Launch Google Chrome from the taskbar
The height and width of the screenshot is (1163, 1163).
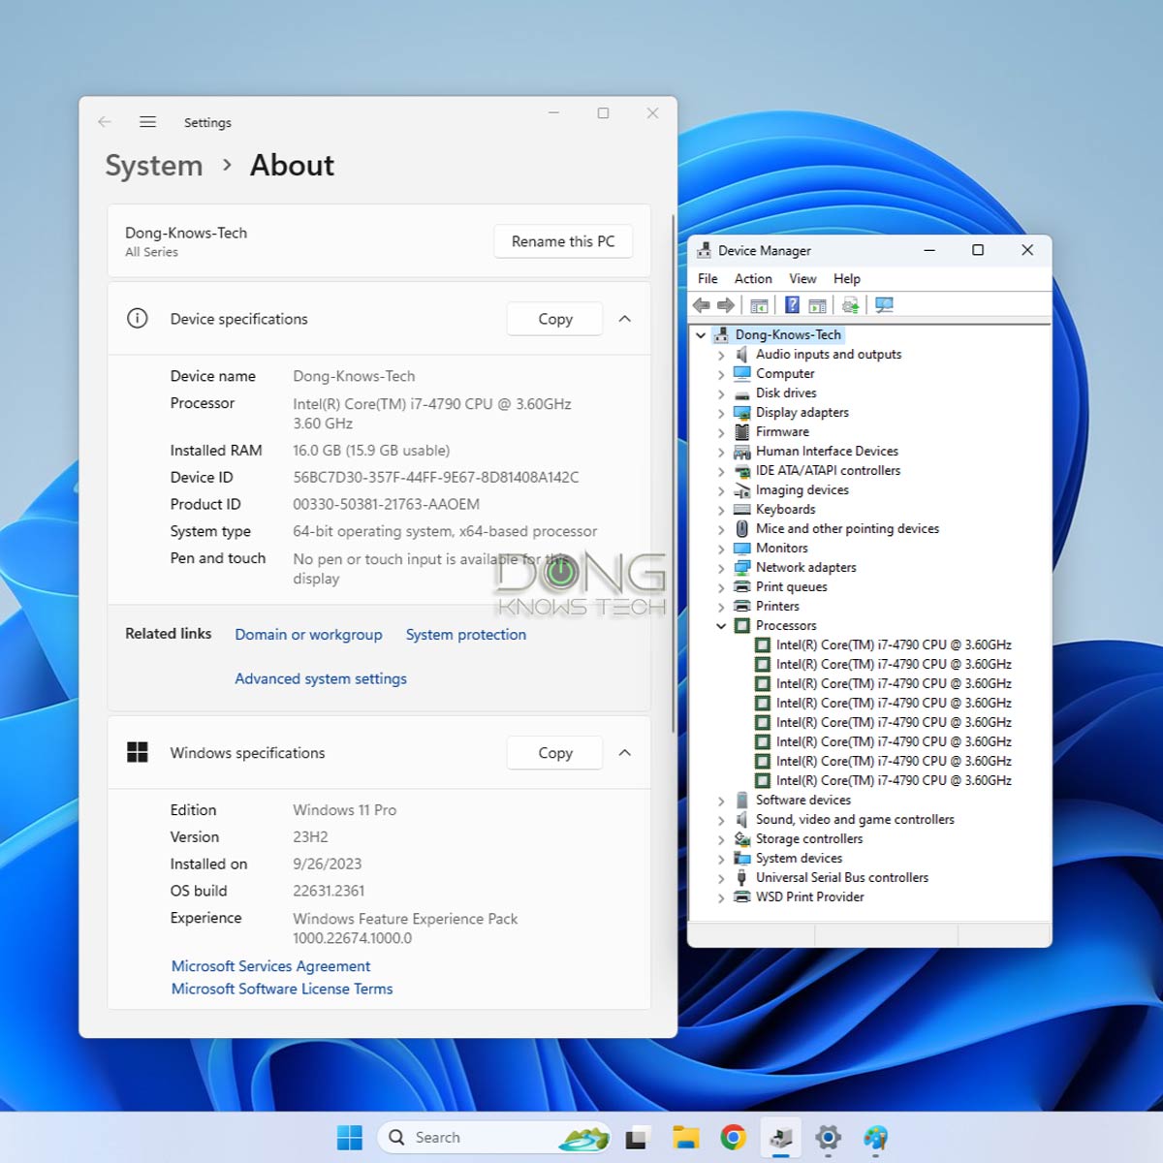[733, 1138]
